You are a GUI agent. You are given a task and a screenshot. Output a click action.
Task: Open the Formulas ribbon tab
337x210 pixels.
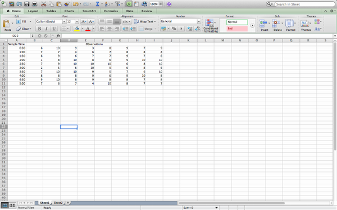[x=111, y=11]
